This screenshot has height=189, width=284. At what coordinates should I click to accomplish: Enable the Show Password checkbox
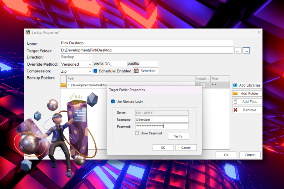(137, 133)
